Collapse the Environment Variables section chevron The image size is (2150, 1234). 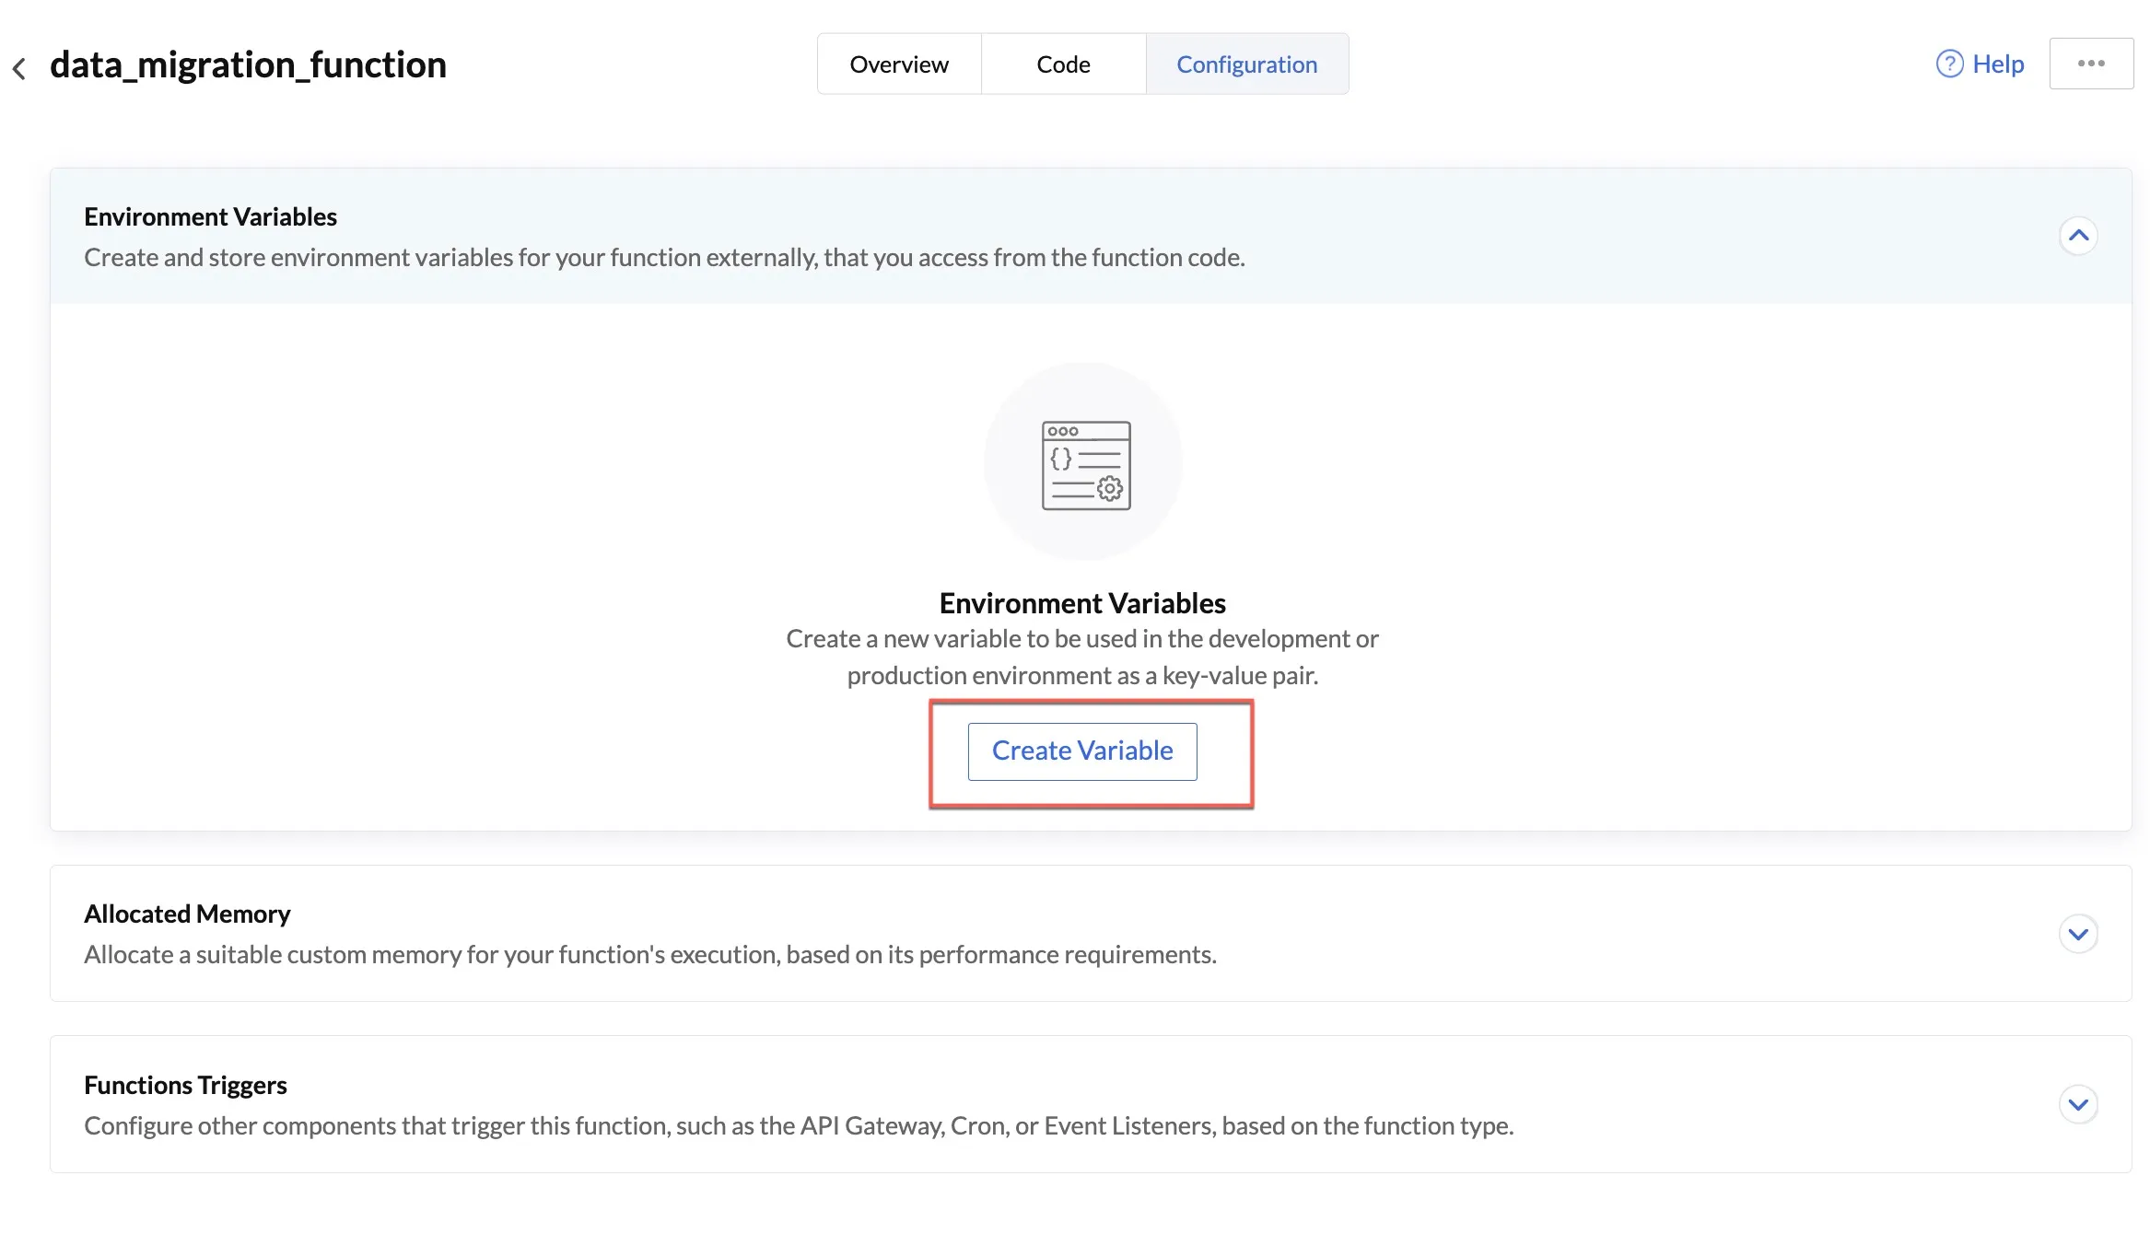click(x=2078, y=236)
